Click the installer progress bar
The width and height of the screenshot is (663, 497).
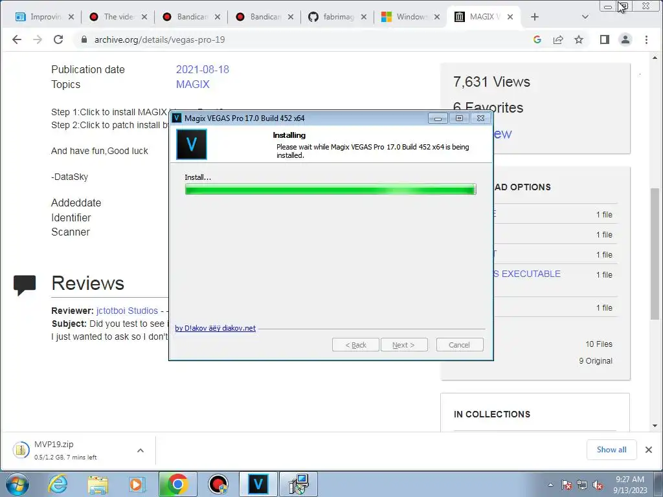click(x=331, y=189)
